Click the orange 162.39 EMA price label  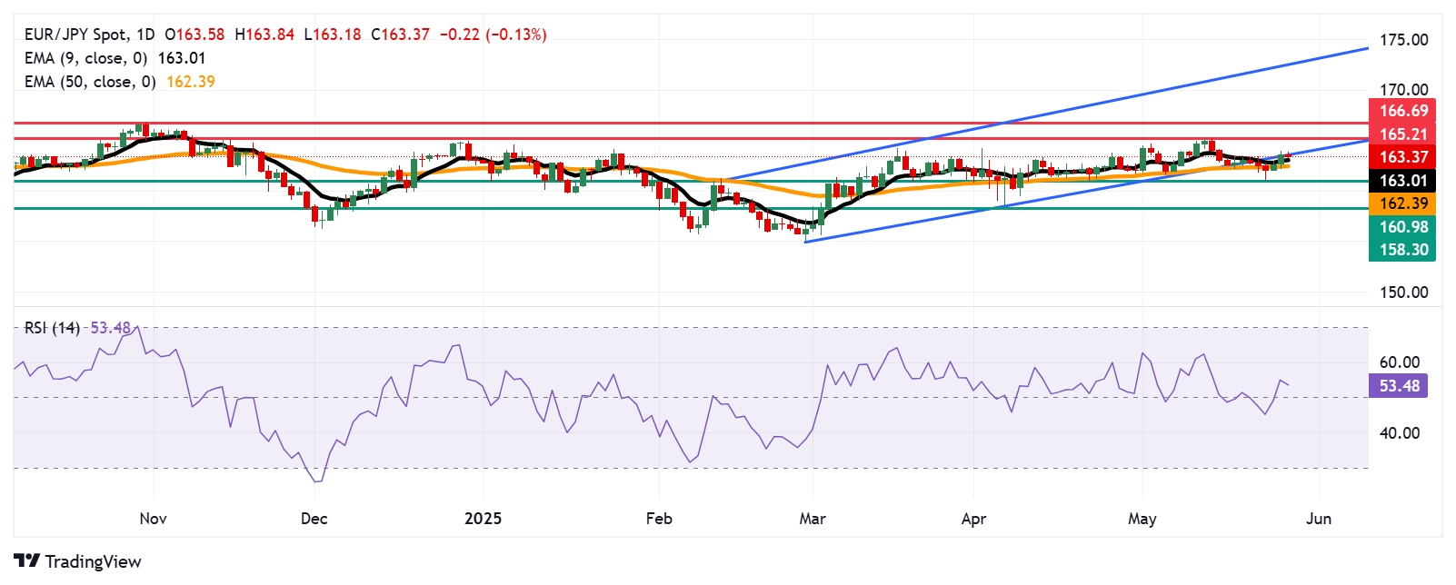pos(1403,203)
